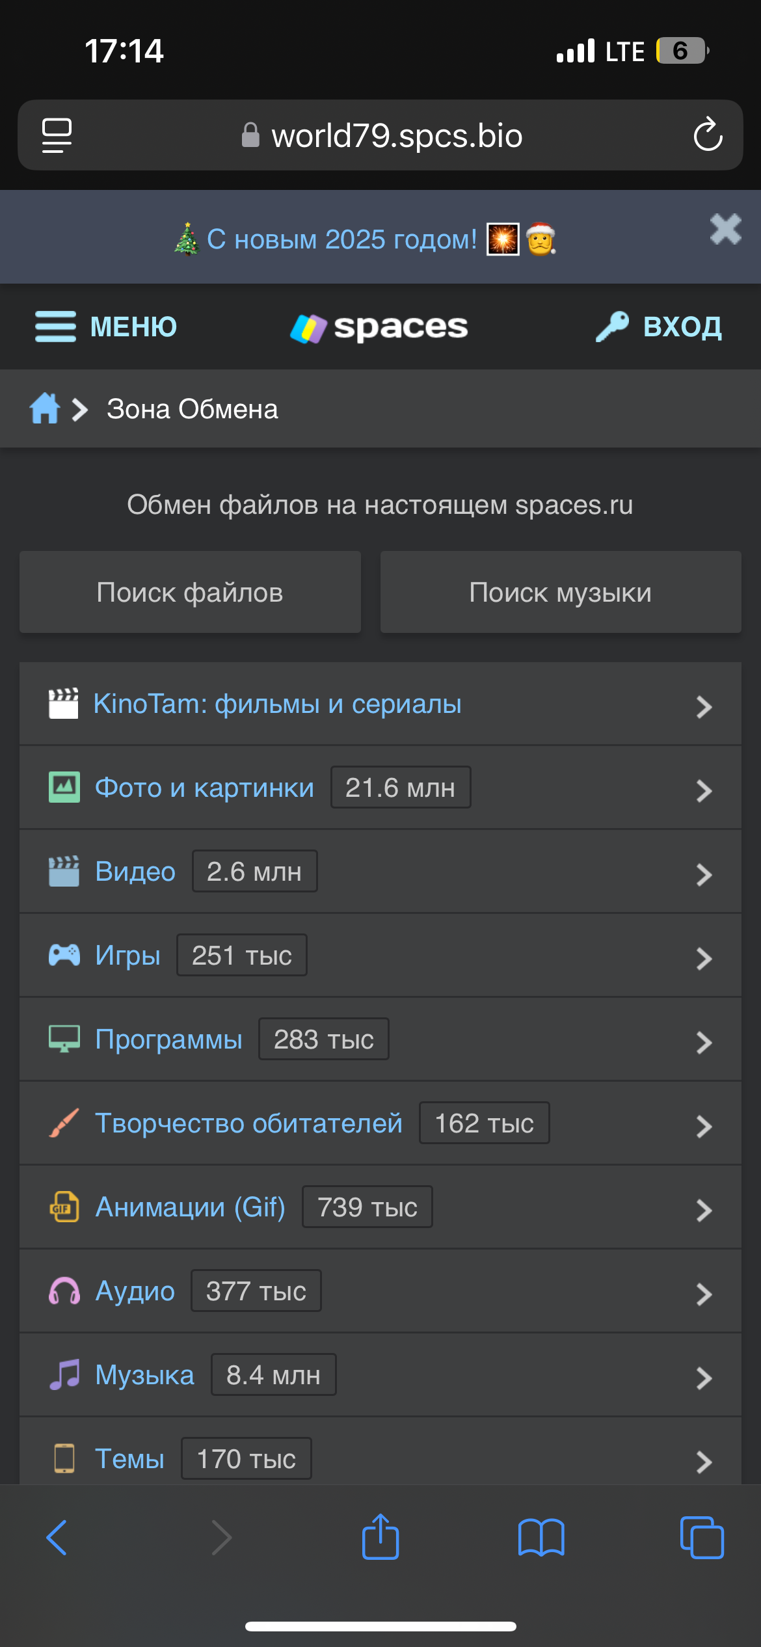Image resolution: width=761 pixels, height=1647 pixels.
Task: Open the Фото и картинки link
Action: (x=204, y=788)
